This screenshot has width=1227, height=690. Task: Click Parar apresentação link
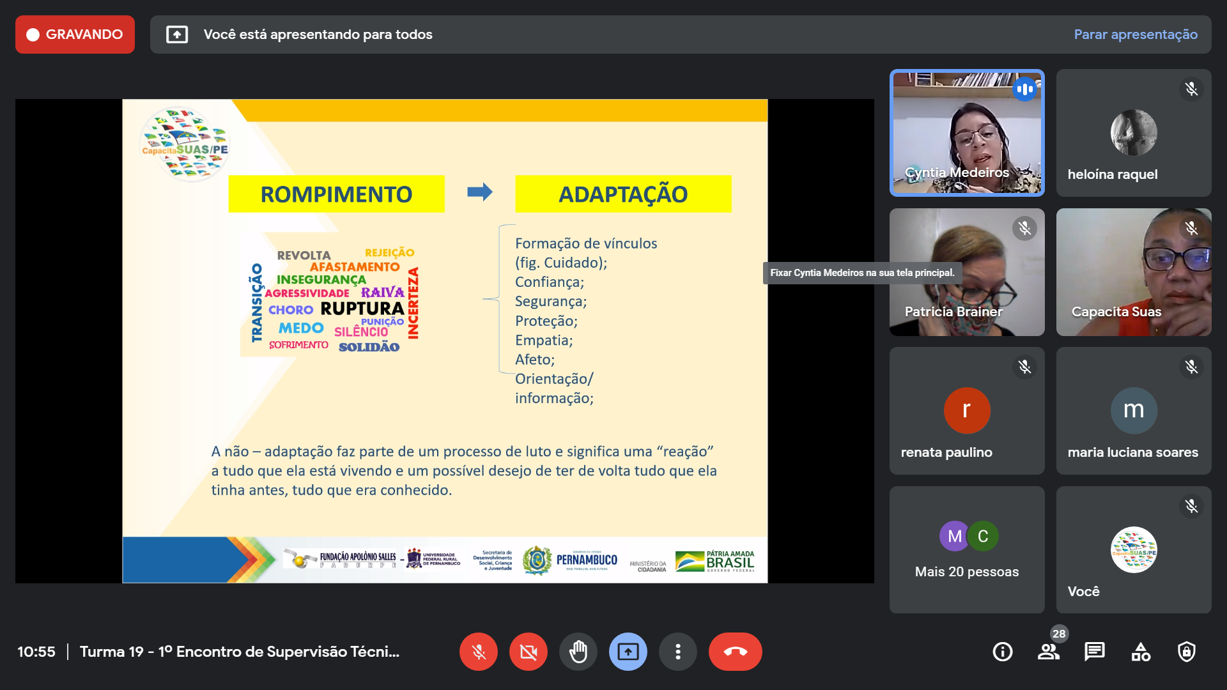click(x=1135, y=34)
